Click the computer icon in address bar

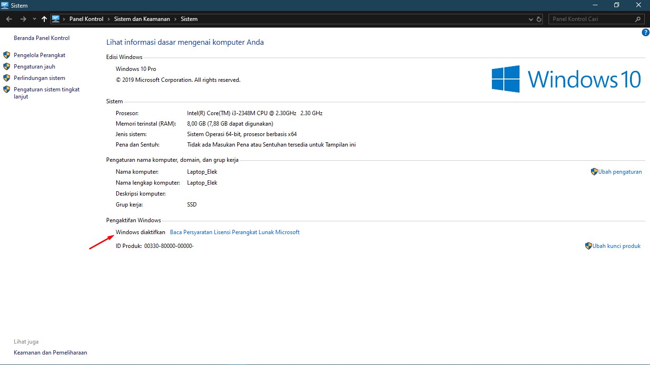coord(56,19)
